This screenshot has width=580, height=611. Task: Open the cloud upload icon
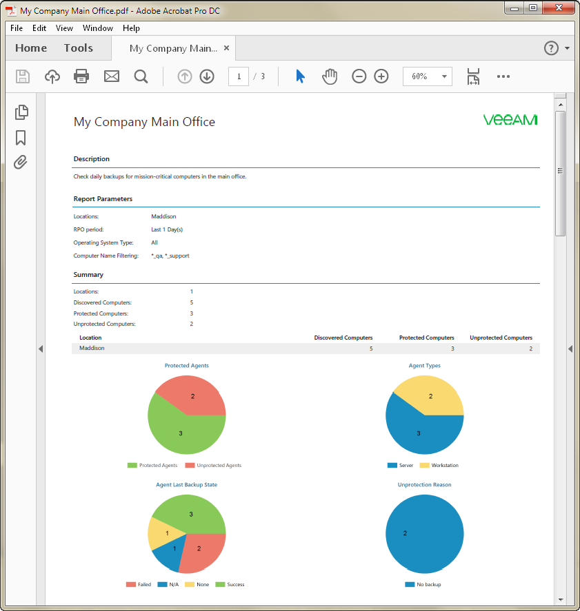(x=52, y=76)
